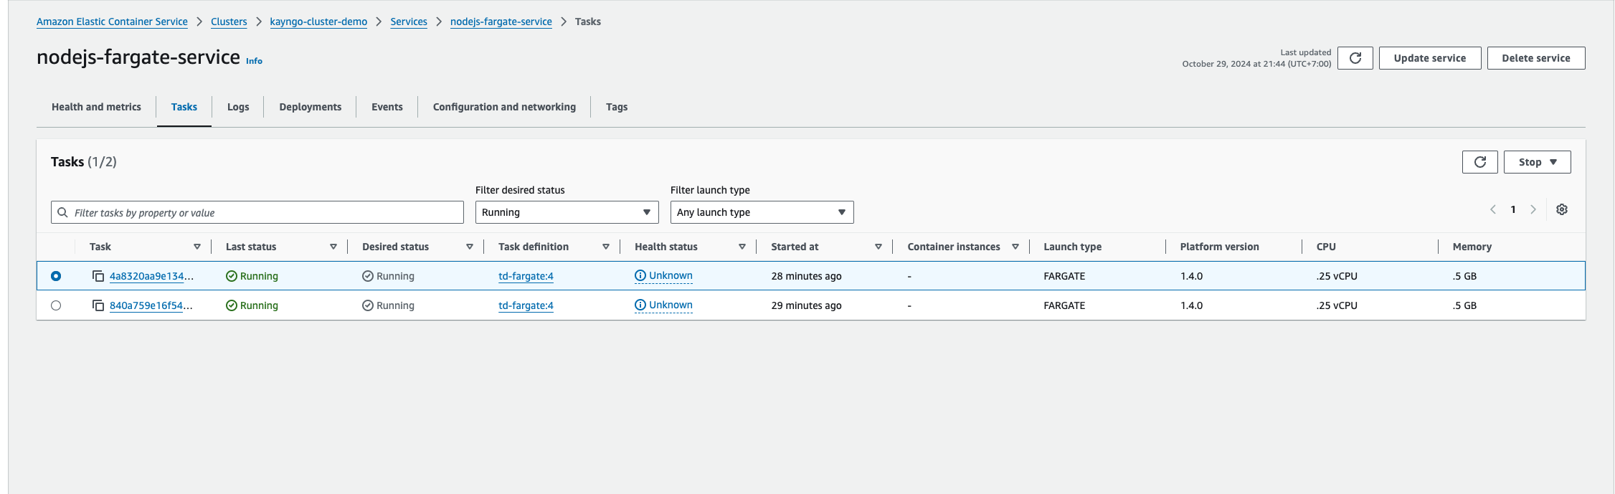Open kayngo-cluster-demo breadcrumb link
The height and width of the screenshot is (494, 1615).
tap(318, 22)
